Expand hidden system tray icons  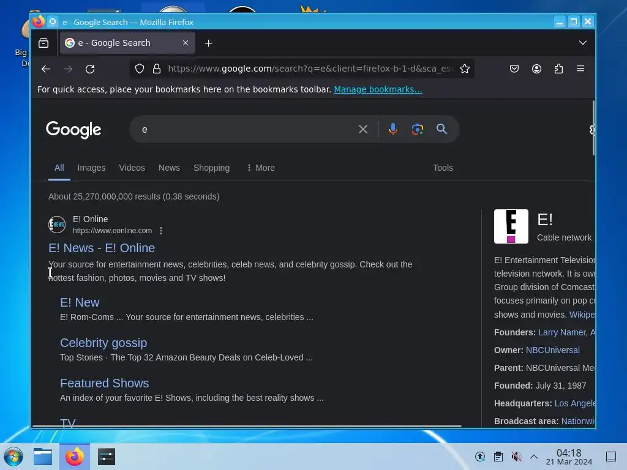point(534,457)
